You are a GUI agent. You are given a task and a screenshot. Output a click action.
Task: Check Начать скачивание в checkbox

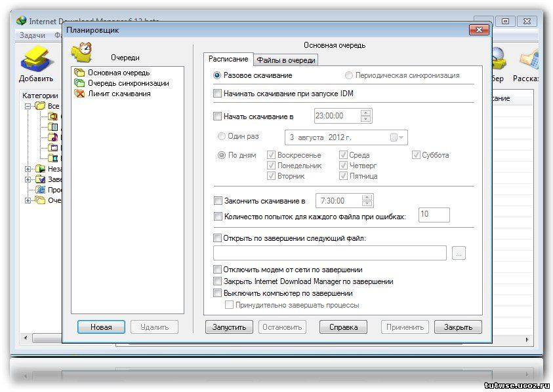point(218,116)
